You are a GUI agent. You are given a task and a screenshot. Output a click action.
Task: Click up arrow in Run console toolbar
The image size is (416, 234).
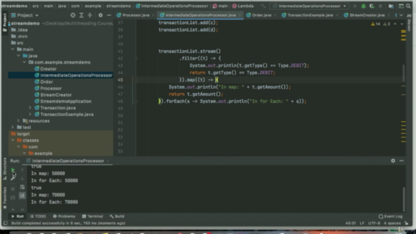coord(22,170)
